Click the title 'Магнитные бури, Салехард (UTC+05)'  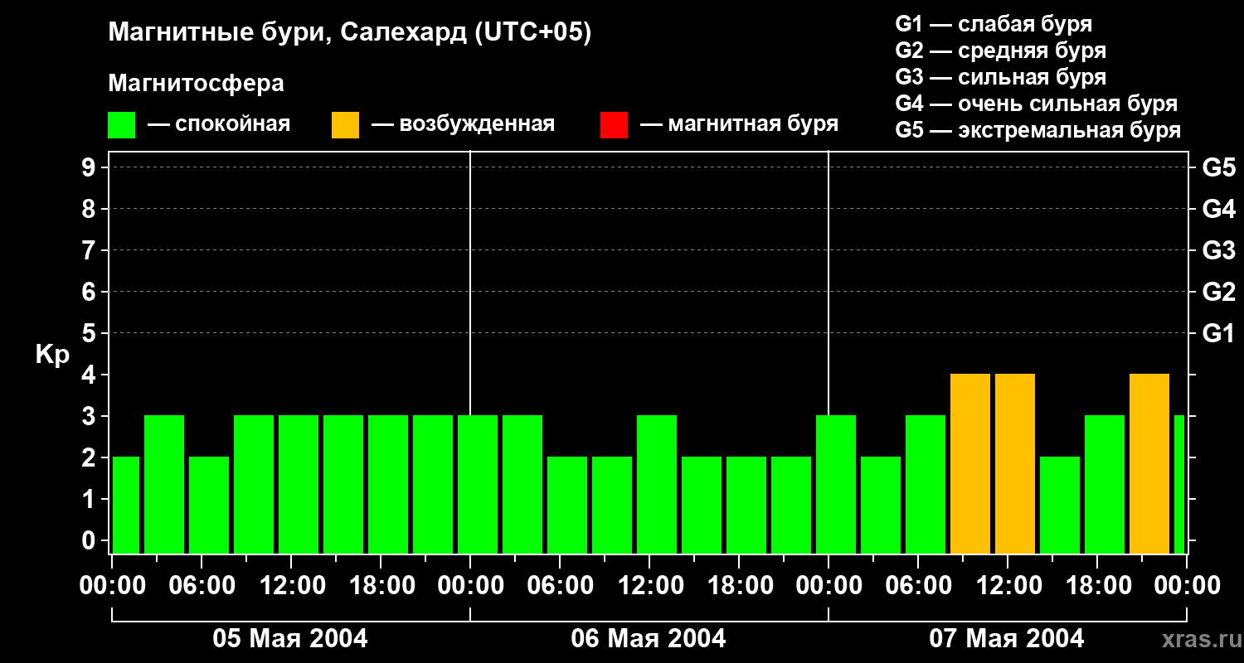click(350, 33)
